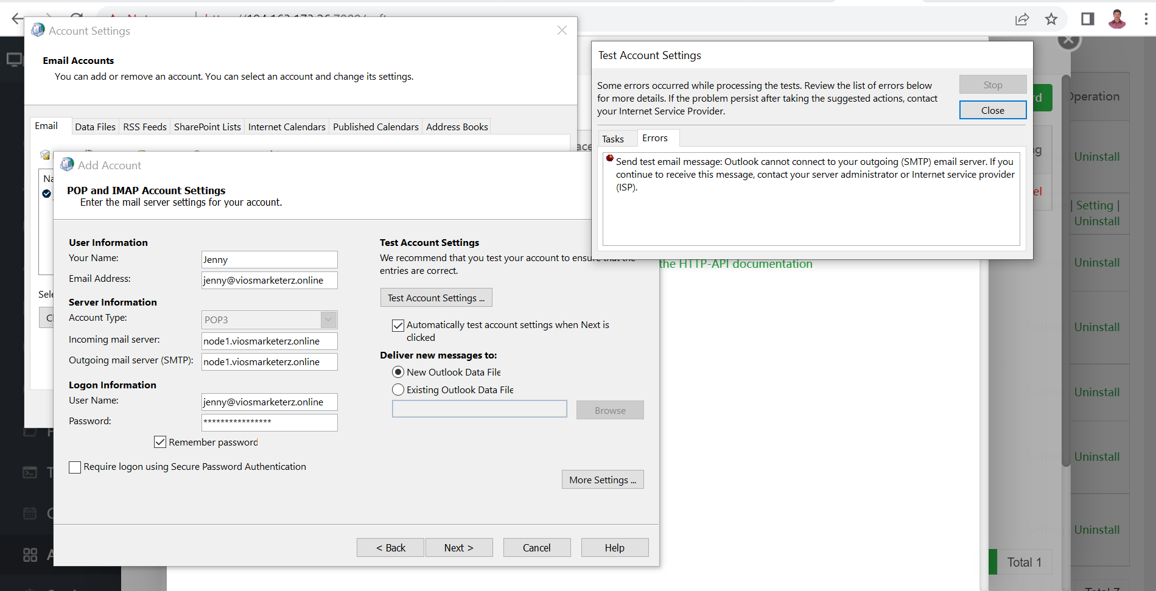This screenshot has height=591, width=1156.
Task: Close the Account Settings dialog
Action: (x=562, y=30)
